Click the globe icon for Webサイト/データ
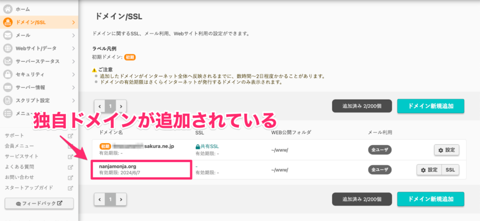 pyautogui.click(x=7, y=48)
